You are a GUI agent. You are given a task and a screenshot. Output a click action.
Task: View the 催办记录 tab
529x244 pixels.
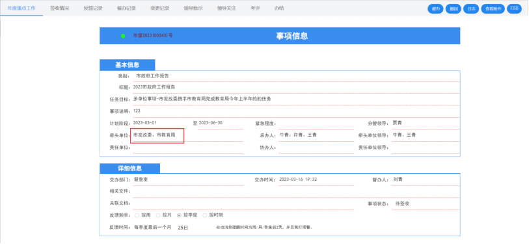[126, 8]
